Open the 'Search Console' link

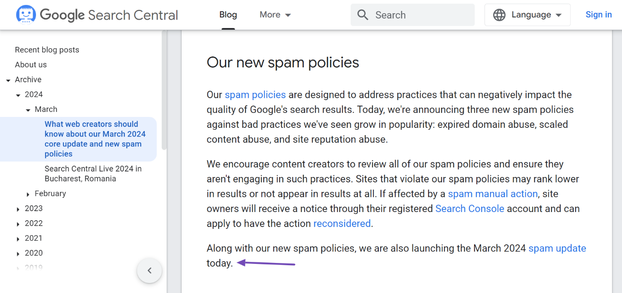point(469,208)
